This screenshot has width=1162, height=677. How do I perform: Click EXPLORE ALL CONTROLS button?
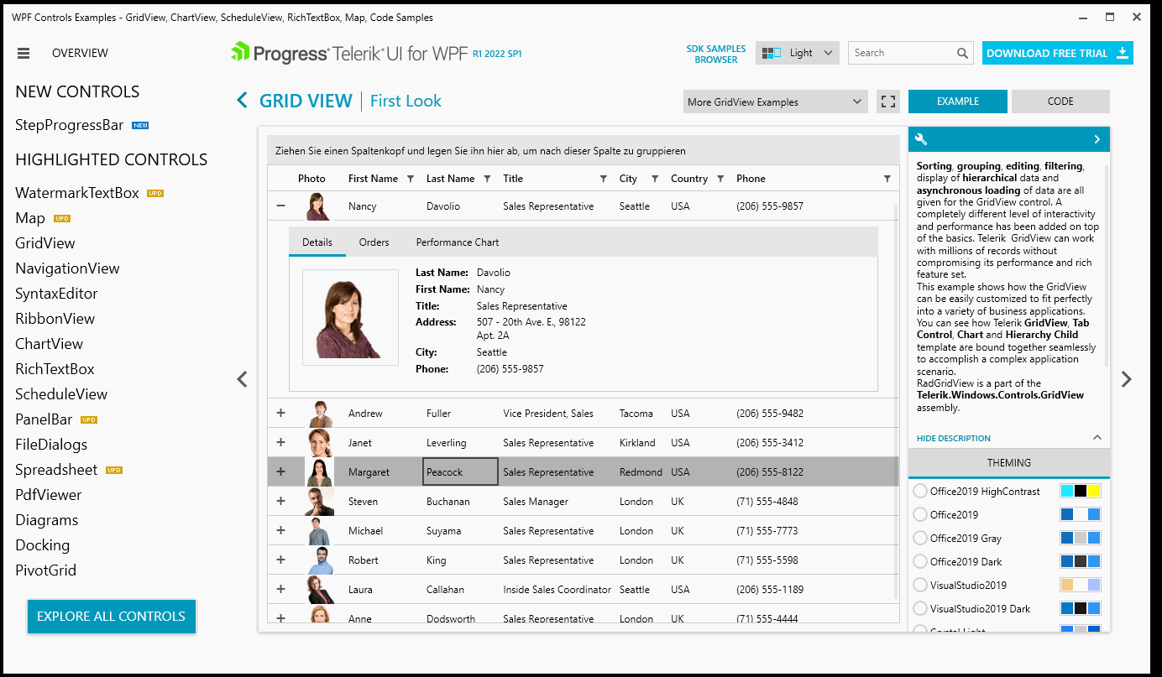point(112,617)
